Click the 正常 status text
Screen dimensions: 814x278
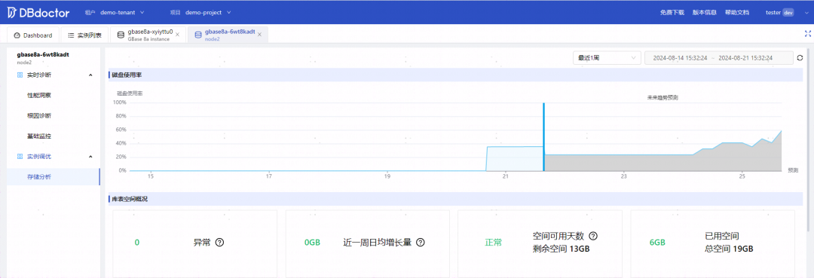pyautogui.click(x=494, y=242)
